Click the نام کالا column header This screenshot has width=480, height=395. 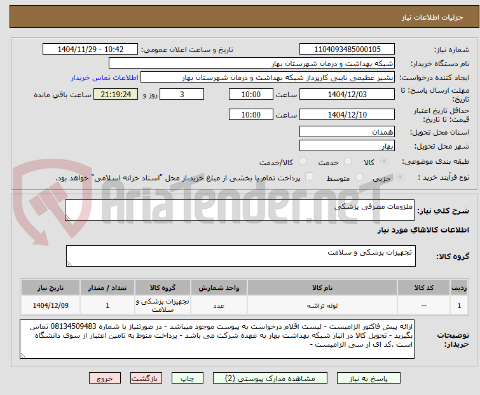coord(322,288)
